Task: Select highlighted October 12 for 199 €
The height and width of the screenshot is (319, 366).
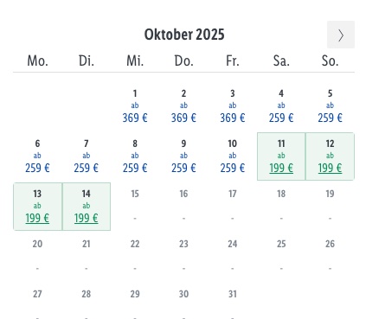Action: pos(330,156)
